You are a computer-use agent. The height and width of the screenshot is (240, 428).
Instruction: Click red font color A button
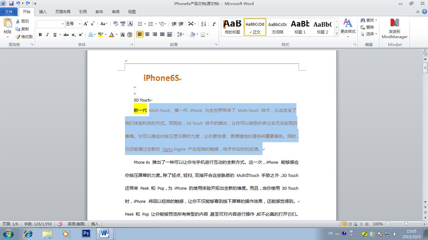(111, 35)
